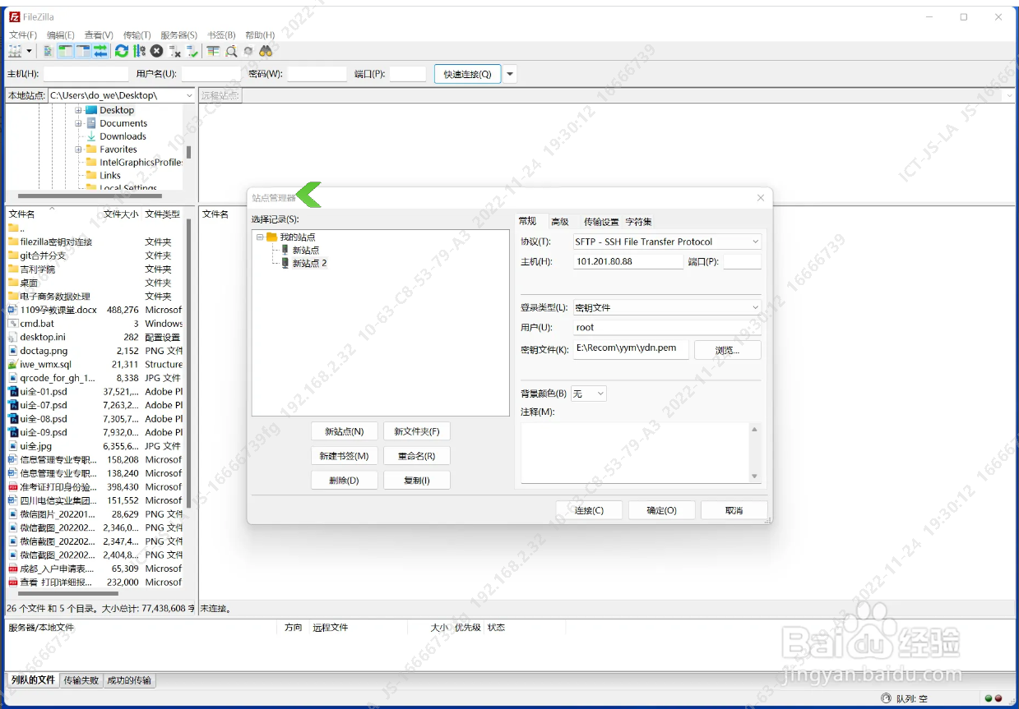The image size is (1019, 709).
Task: Click the 重命名(R) button
Action: (417, 456)
